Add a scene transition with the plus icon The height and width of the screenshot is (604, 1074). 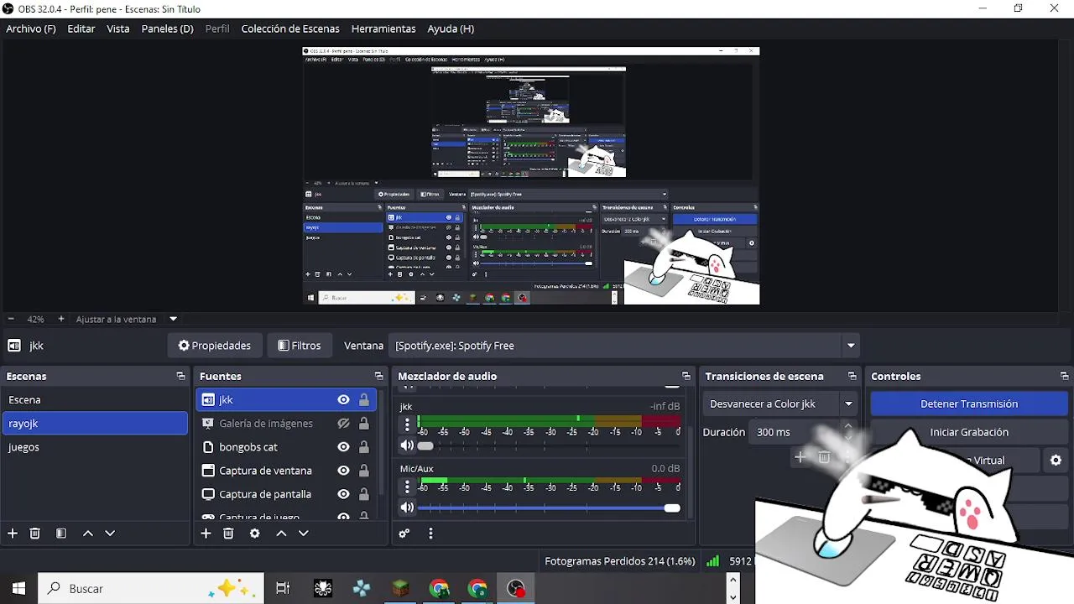click(x=800, y=457)
